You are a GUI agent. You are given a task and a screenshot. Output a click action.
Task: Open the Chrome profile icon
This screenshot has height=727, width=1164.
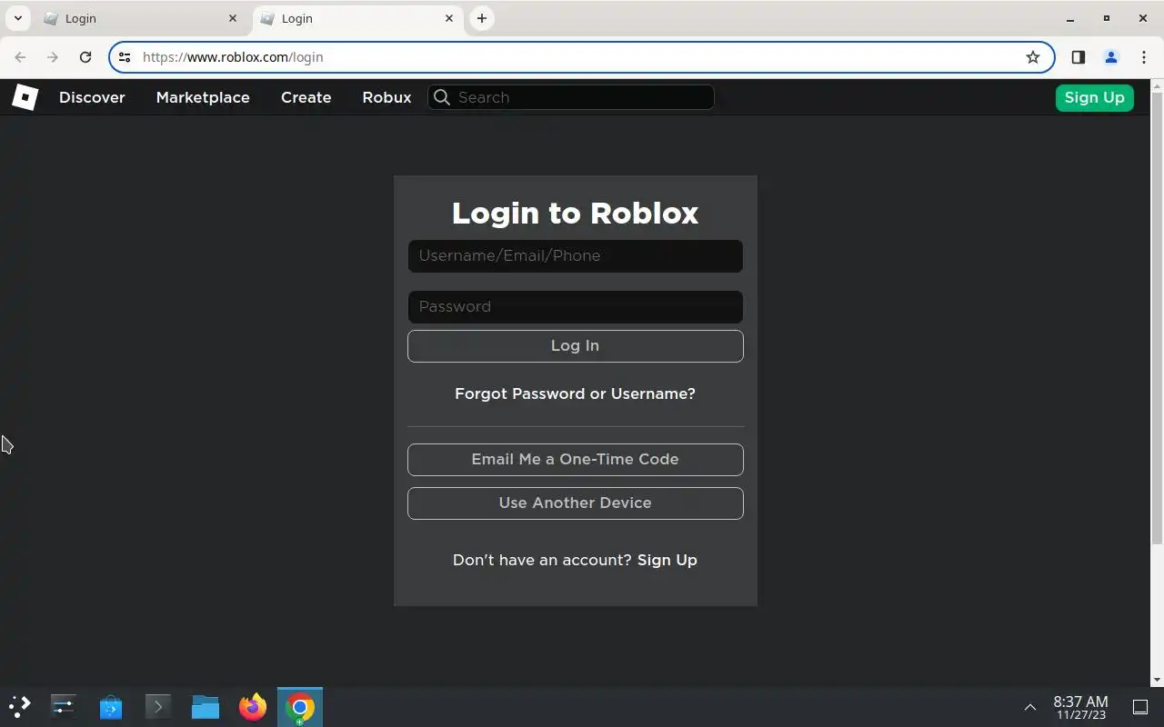tap(1111, 57)
